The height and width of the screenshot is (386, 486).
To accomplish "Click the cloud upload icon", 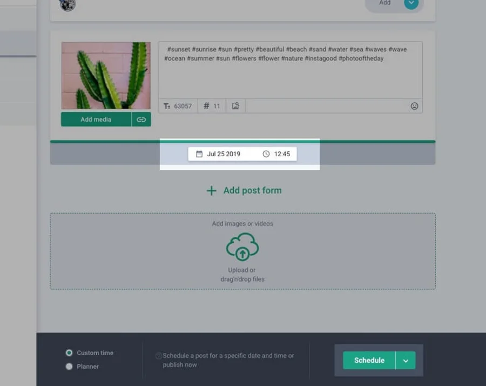I will [242, 248].
